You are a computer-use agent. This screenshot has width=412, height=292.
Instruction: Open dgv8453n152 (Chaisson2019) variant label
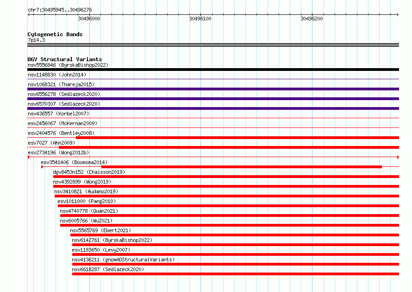[89, 172]
